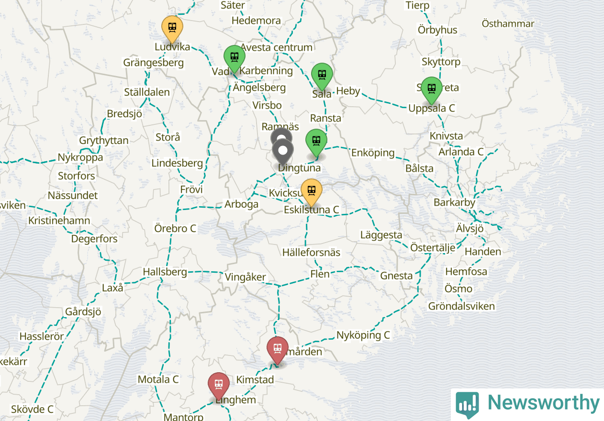Click the Örebro C station label

click(x=175, y=228)
